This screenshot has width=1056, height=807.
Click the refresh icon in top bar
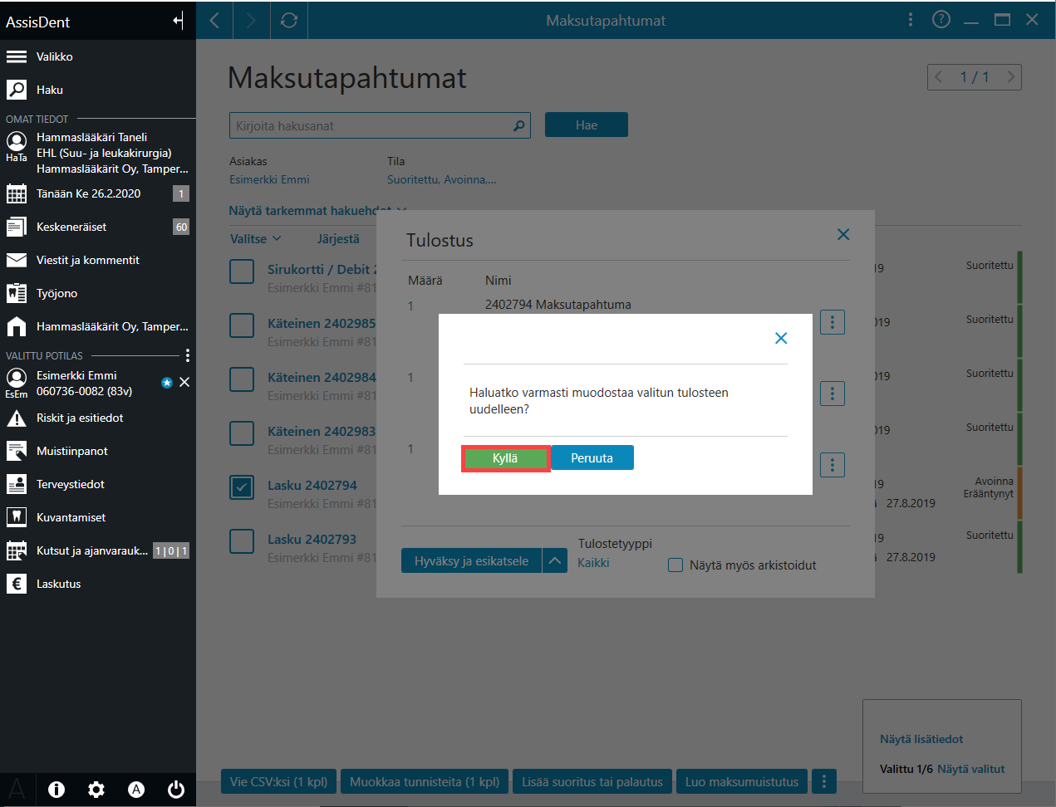click(x=289, y=20)
